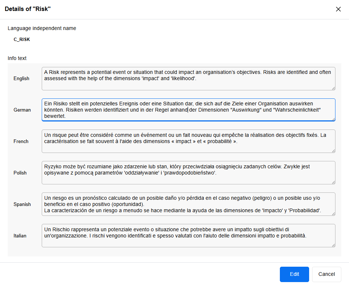This screenshot has width=349, height=285.
Task: Click inside the German info text field
Action: (188, 110)
